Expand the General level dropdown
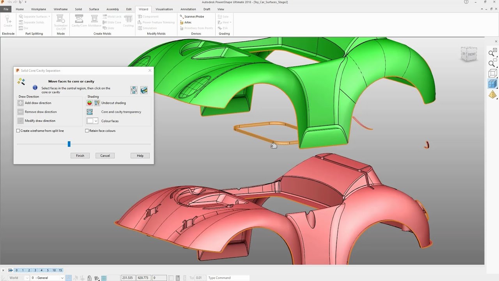This screenshot has width=499, height=281. click(48, 278)
